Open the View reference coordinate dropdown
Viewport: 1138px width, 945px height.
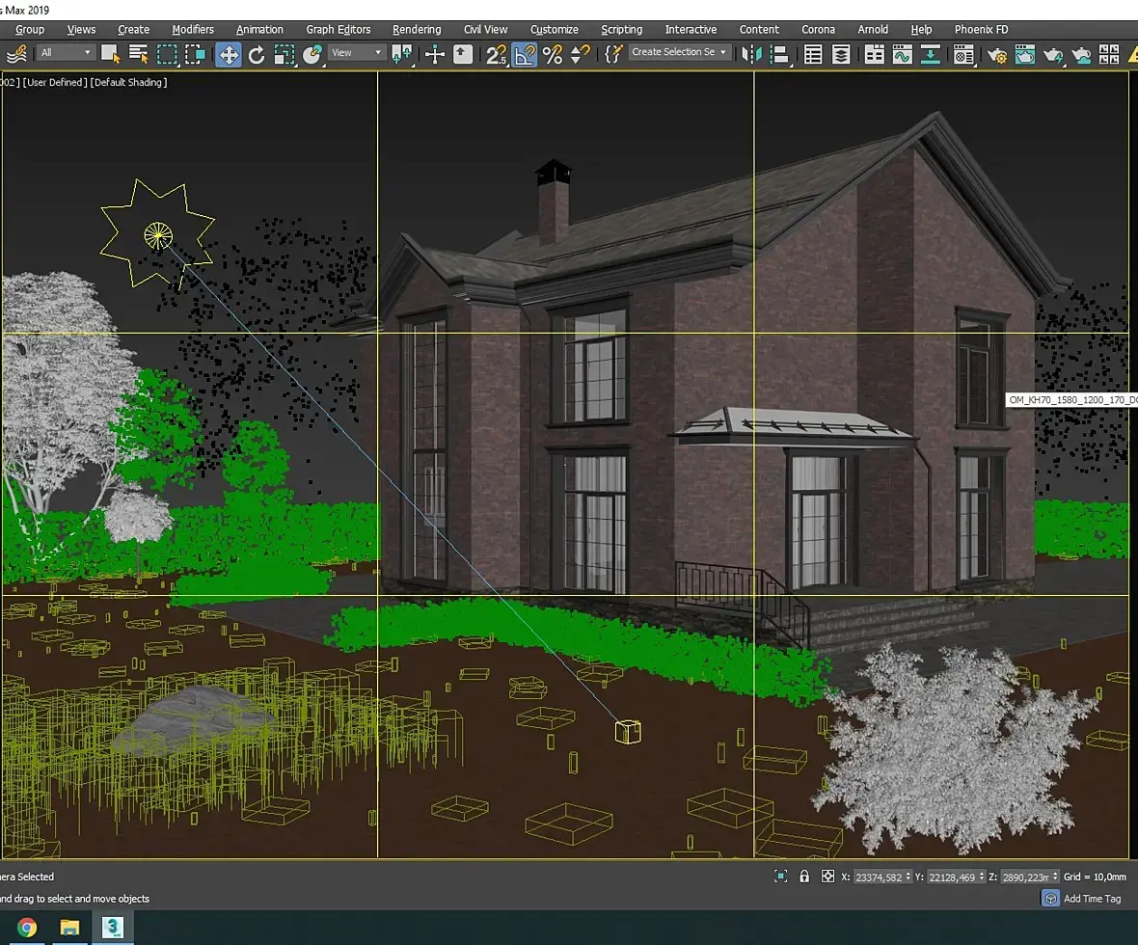point(356,52)
